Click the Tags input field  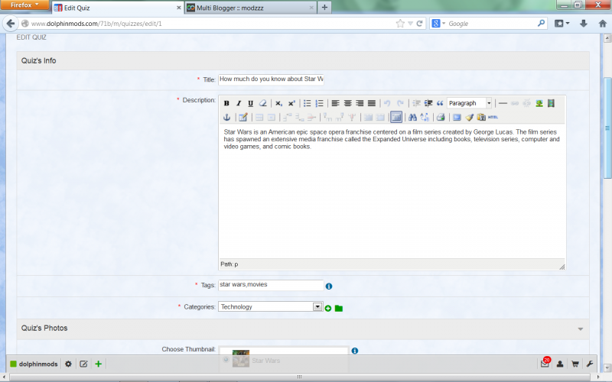coord(271,285)
